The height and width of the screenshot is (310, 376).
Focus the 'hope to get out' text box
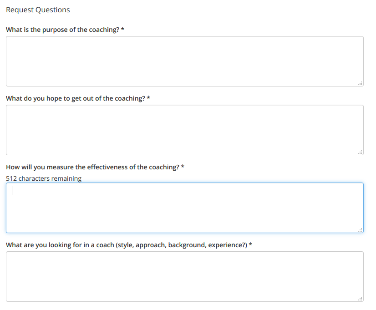184,130
